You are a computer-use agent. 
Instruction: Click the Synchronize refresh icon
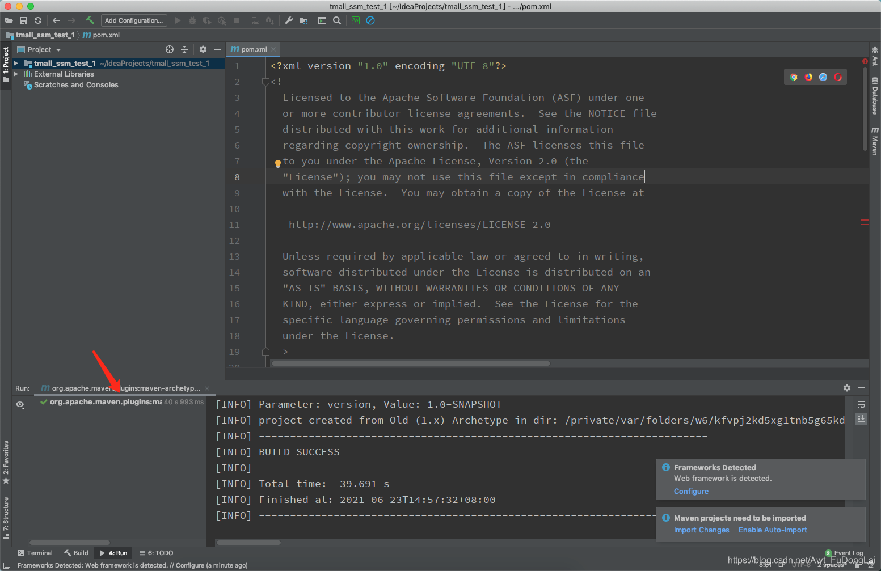click(x=38, y=20)
